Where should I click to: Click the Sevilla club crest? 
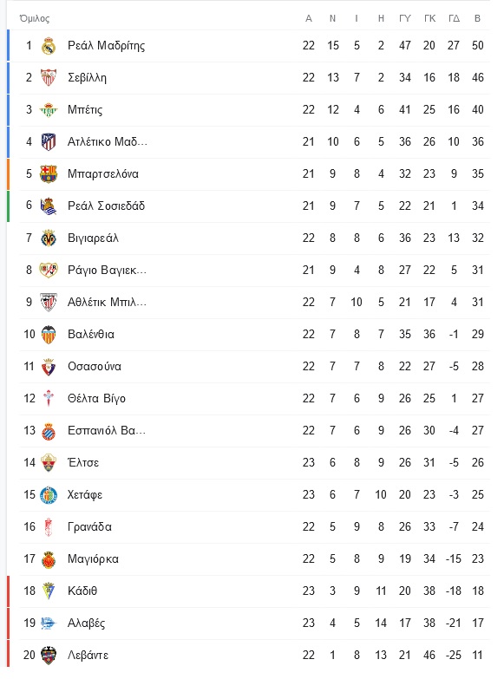(x=49, y=78)
